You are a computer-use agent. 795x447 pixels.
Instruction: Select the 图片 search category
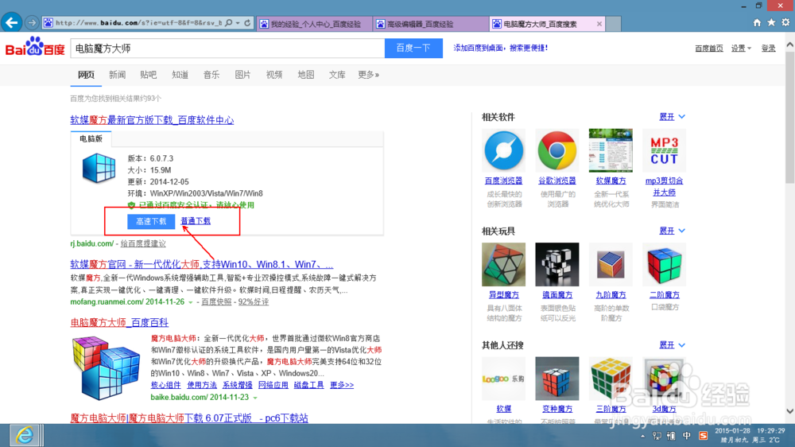[x=242, y=75]
